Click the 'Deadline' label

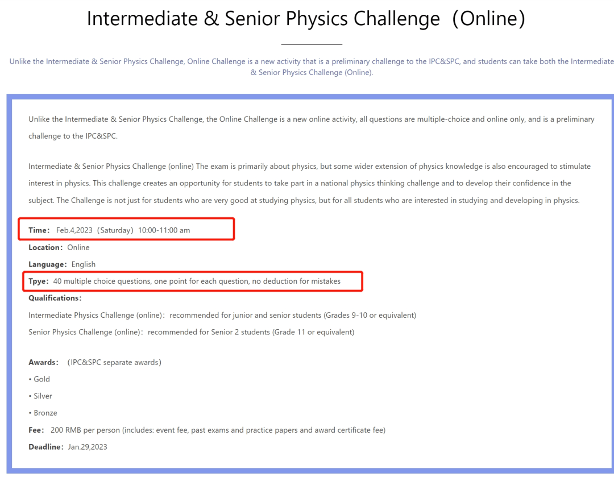tap(45, 447)
